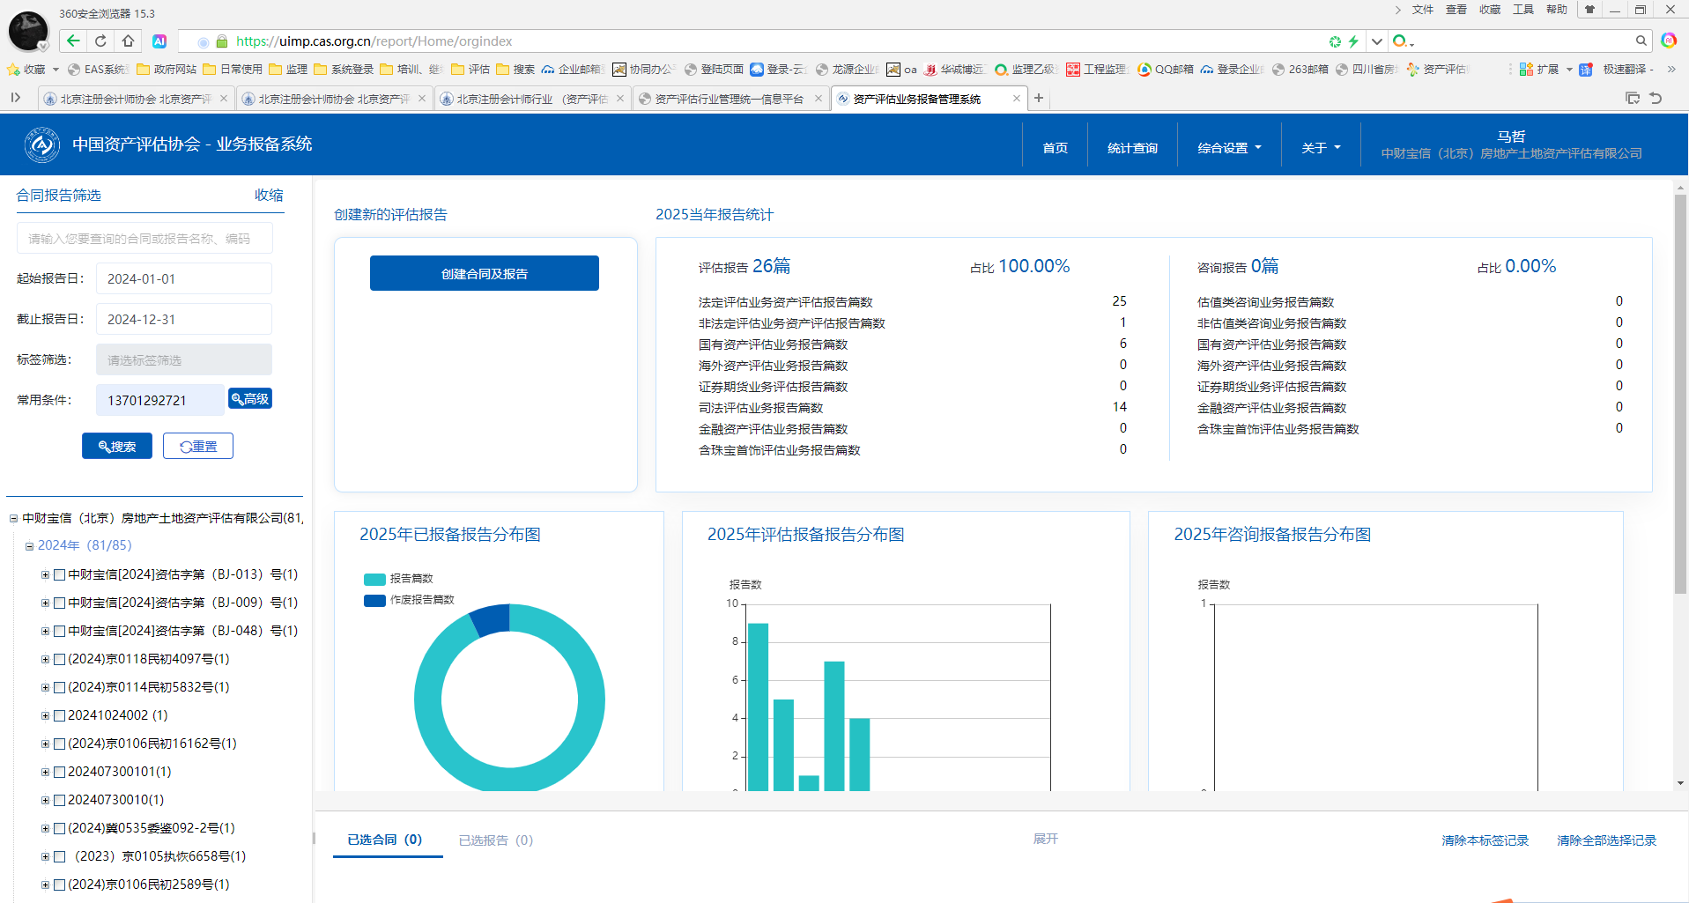The width and height of the screenshot is (1689, 903).
Task: Open the 关于 dropdown menu
Action: click(x=1320, y=148)
